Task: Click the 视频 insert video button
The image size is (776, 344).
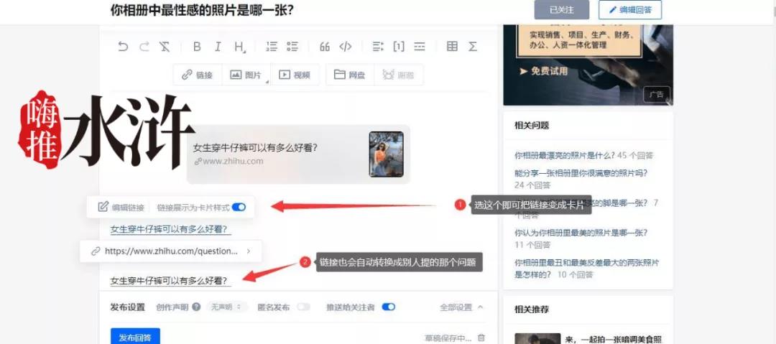Action: point(295,75)
